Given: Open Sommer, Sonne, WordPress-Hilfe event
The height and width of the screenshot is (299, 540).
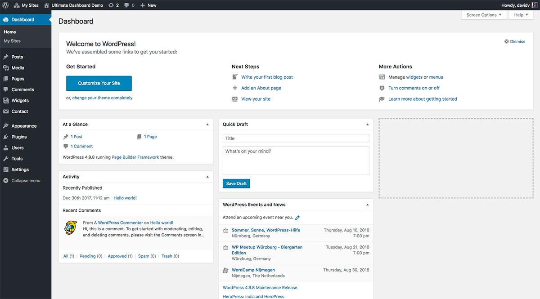Looking at the screenshot, I should (x=266, y=230).
